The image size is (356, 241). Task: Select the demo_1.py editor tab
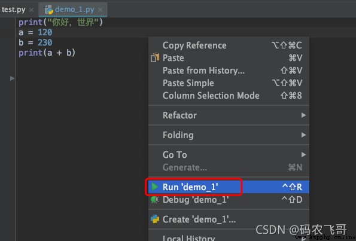tap(74, 10)
